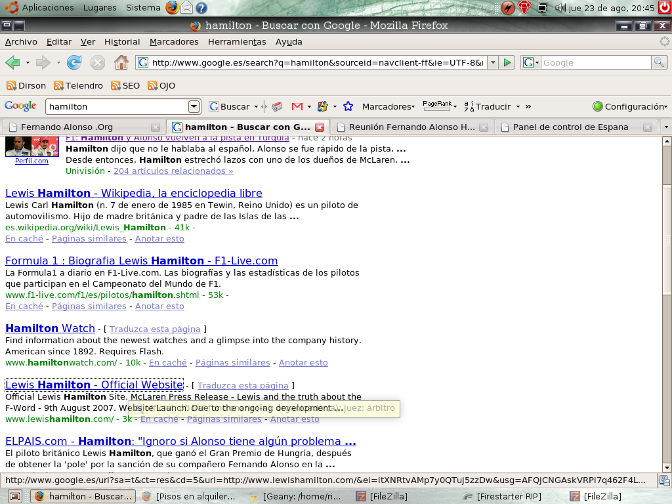The width and height of the screenshot is (672, 504).
Task: Open the Herramientas menu
Action: [x=237, y=41]
